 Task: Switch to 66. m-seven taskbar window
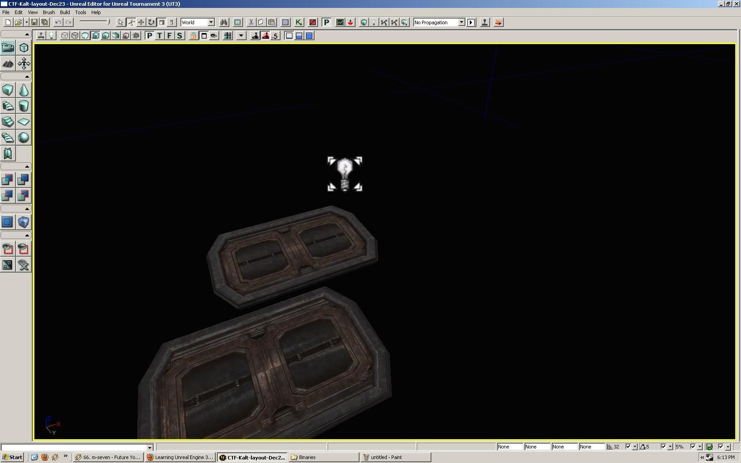108,457
